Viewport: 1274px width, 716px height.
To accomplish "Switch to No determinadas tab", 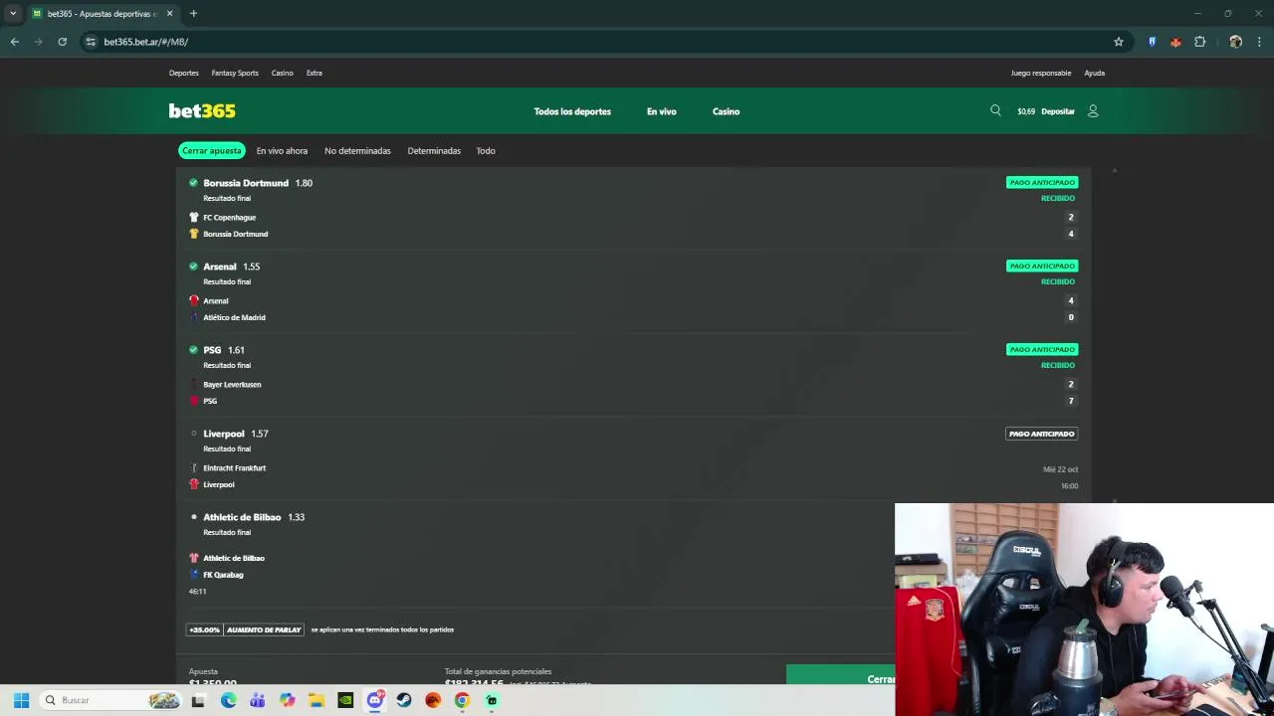I will pyautogui.click(x=357, y=151).
